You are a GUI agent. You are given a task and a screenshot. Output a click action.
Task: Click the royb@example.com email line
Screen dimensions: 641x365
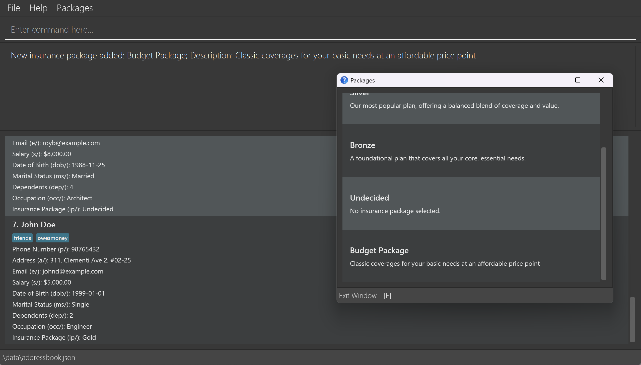tap(56, 143)
